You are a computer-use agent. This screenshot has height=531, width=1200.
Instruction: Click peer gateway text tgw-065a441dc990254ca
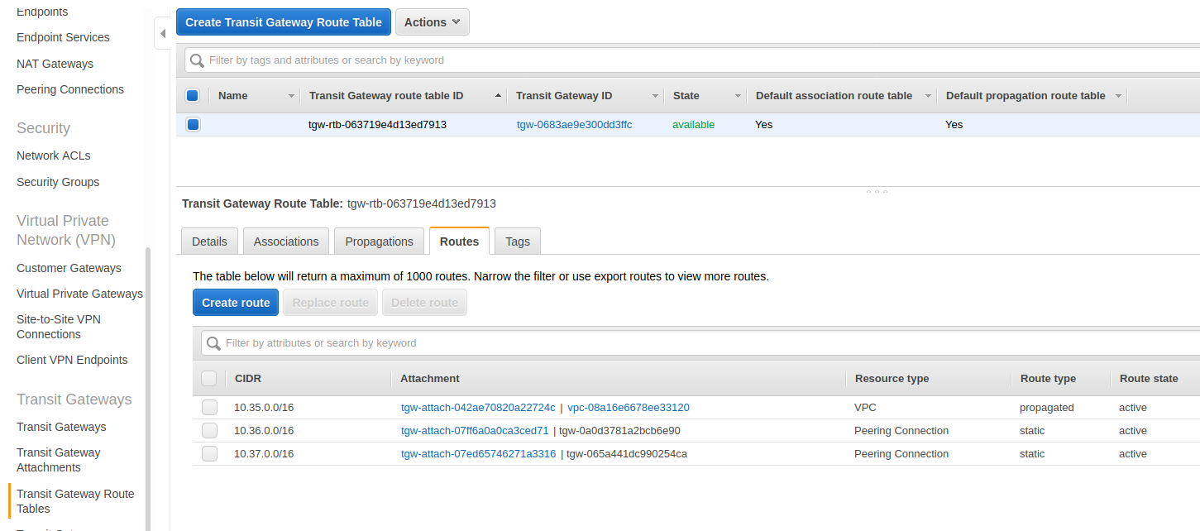click(x=627, y=454)
